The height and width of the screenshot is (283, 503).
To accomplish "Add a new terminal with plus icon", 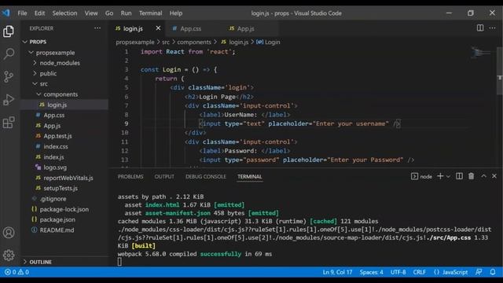I will click(440, 176).
